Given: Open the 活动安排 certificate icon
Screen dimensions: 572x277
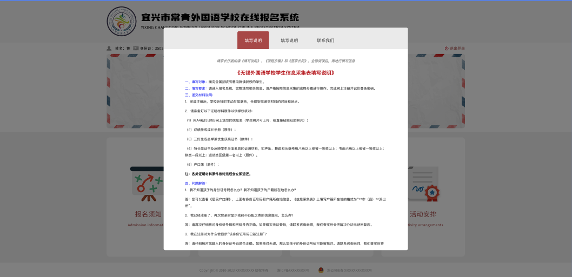Looking at the screenshot, I should 423,184.
